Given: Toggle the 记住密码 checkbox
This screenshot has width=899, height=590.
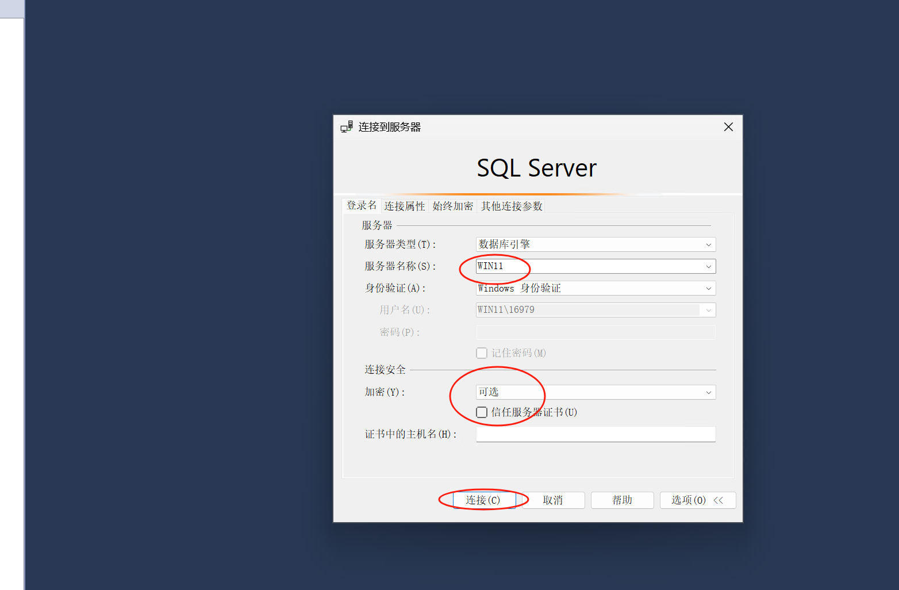Looking at the screenshot, I should (482, 353).
